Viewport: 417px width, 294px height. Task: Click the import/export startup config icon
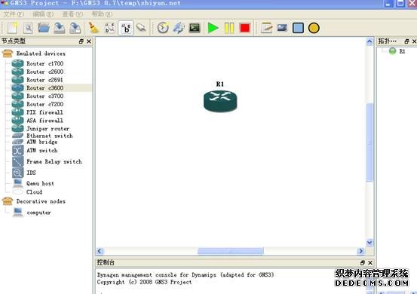[x=179, y=28]
